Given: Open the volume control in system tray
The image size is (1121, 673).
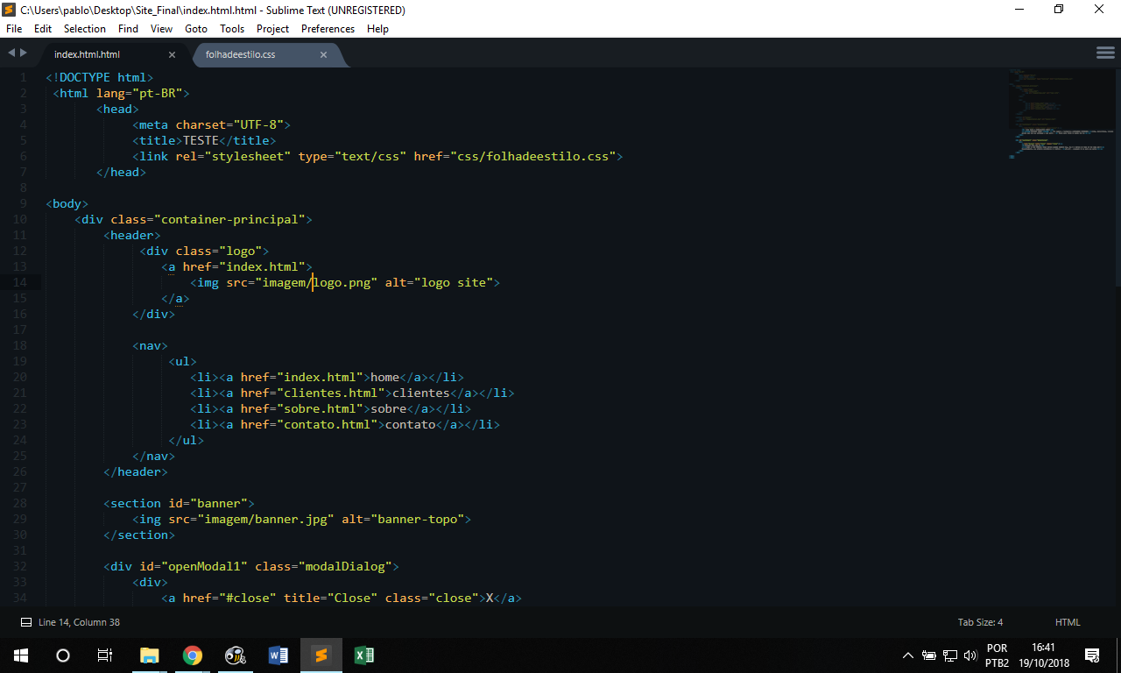Looking at the screenshot, I should pos(969,655).
